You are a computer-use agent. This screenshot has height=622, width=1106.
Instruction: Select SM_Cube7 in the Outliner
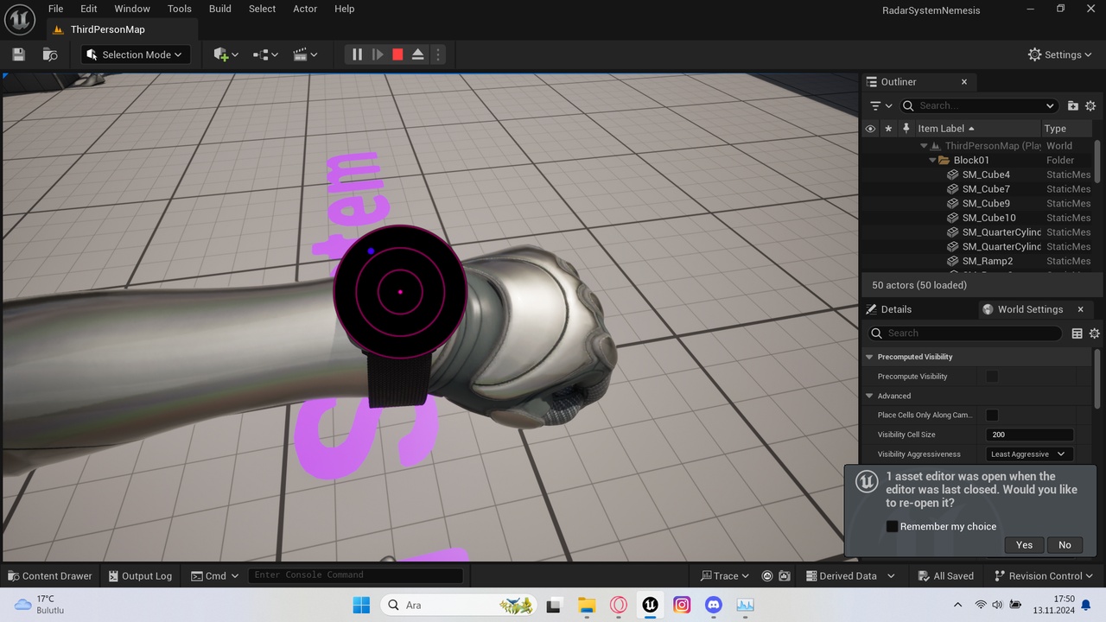tap(985, 189)
